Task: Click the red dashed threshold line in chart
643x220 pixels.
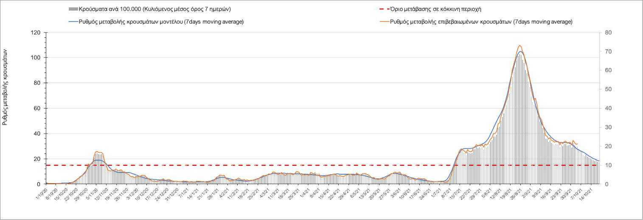Action: (297, 165)
